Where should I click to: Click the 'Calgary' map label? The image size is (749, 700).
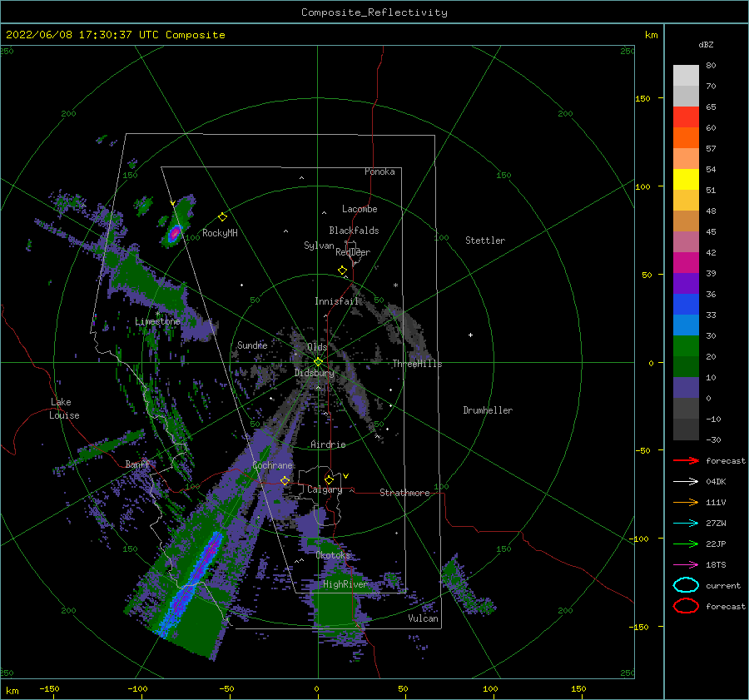point(325,489)
